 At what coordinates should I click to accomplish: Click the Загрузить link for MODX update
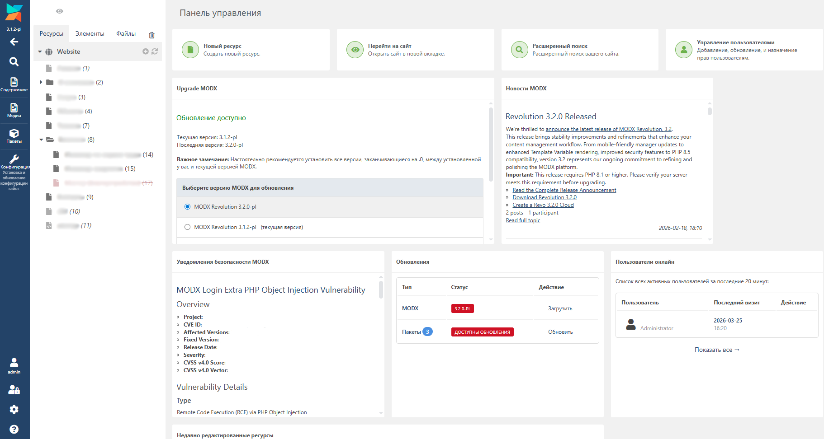point(560,308)
